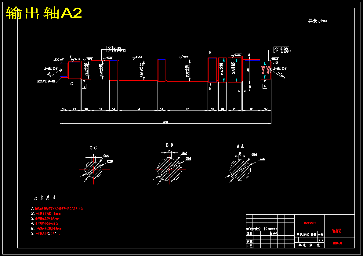
Task: Select the tolerance frame referencing datum B
Action: (283, 50)
